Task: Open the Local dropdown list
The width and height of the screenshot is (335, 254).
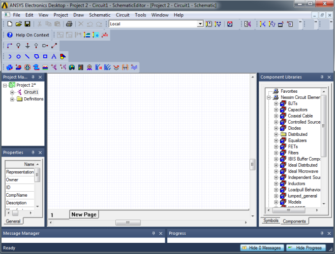Action: [x=200, y=24]
